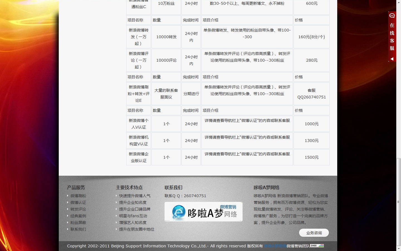Click the 提升企业口碑品牌 item
Viewport: 401px width, 251px height.
coord(135,209)
